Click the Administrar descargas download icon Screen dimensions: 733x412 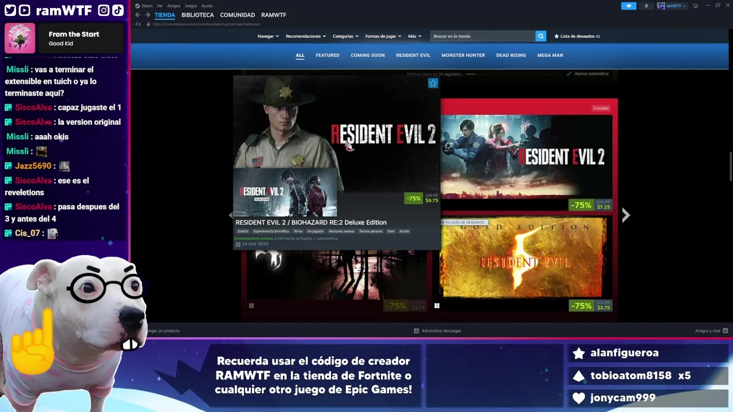(x=416, y=331)
